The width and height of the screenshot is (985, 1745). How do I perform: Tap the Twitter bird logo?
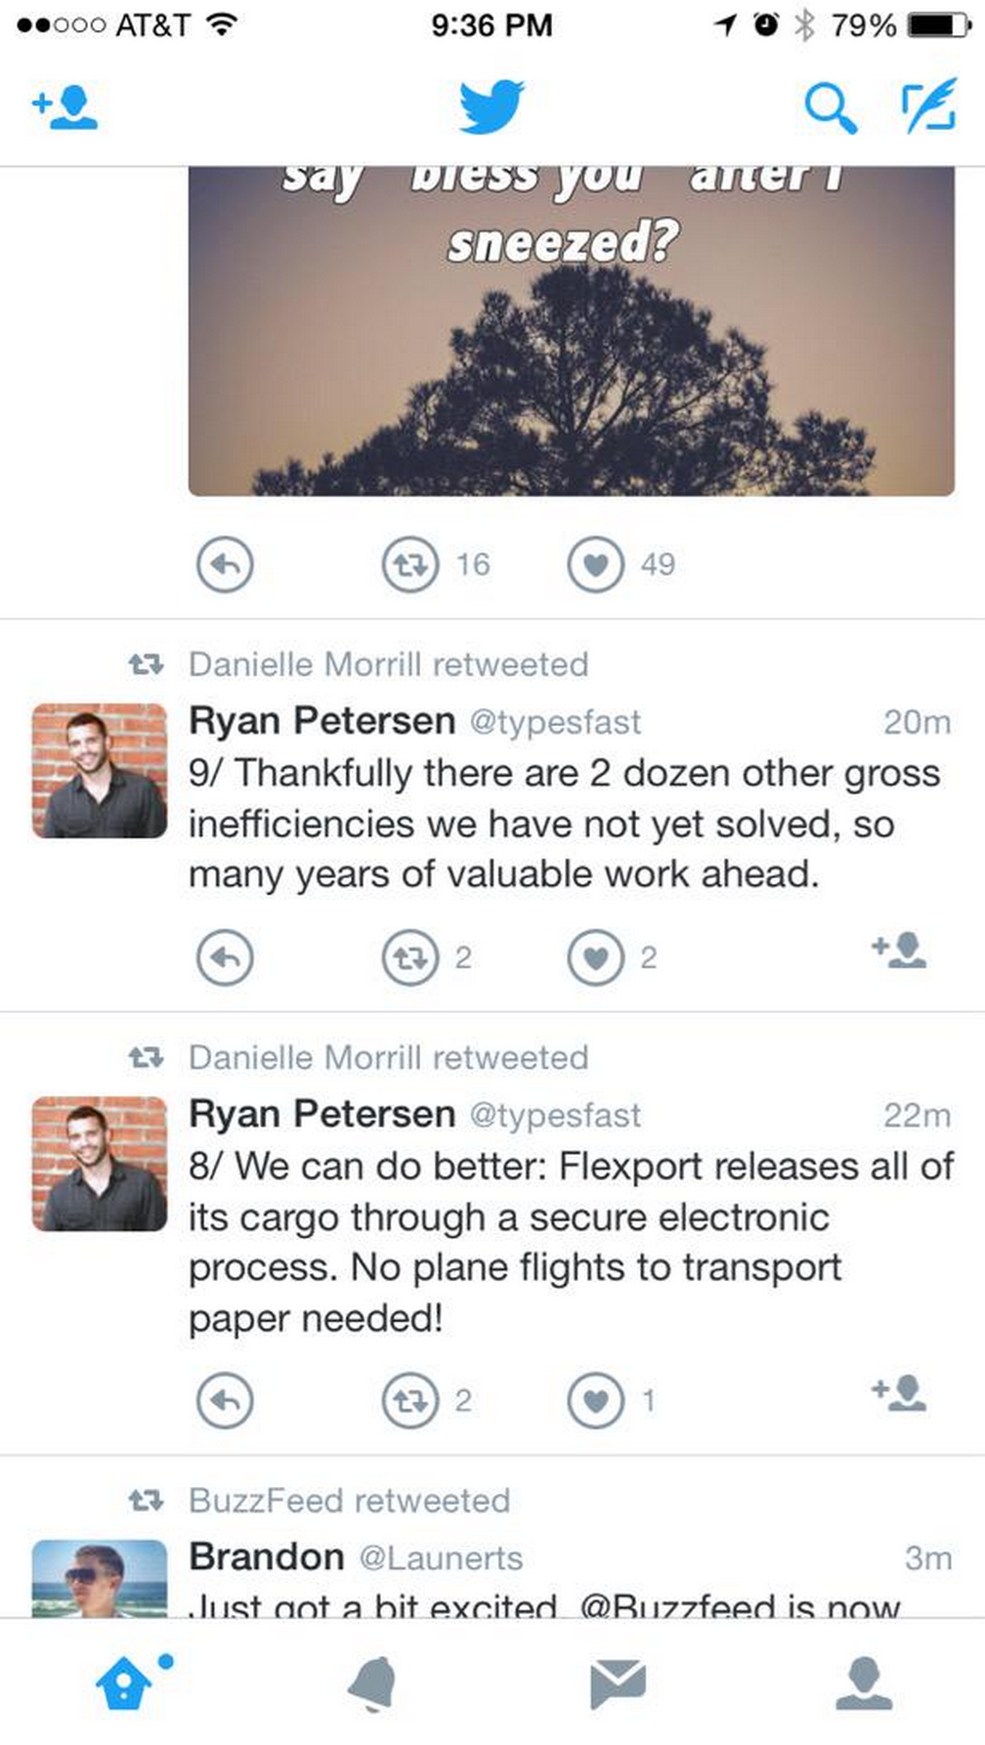[492, 106]
